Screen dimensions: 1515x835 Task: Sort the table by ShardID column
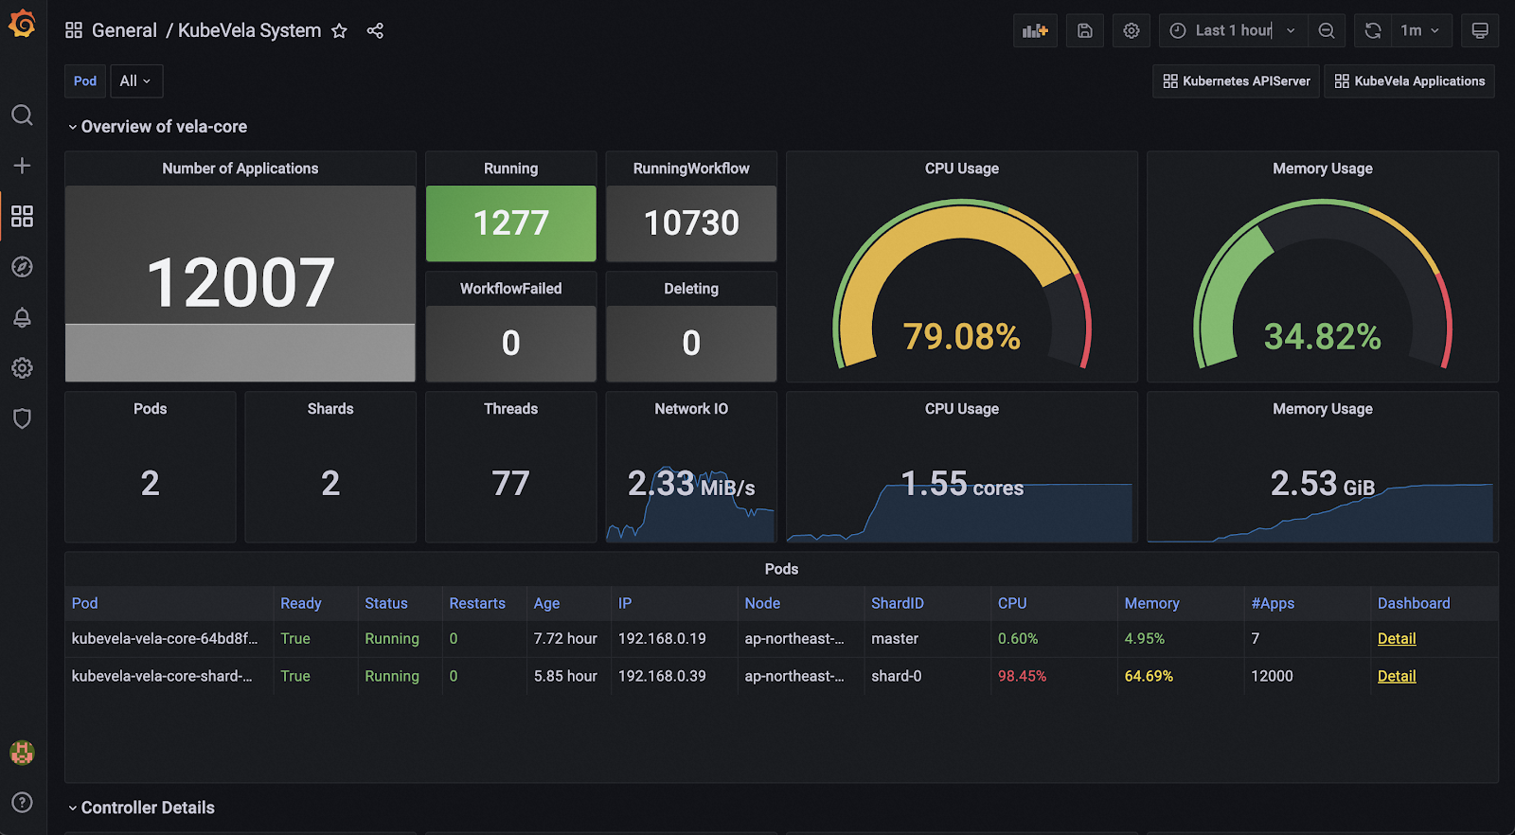point(898,603)
